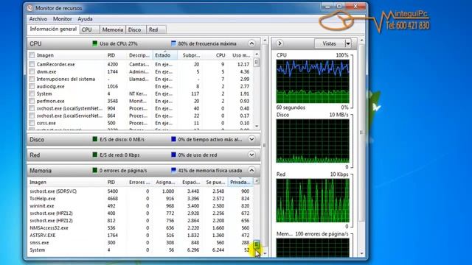
Task: Select the Información general tab
Action: pos(53,29)
